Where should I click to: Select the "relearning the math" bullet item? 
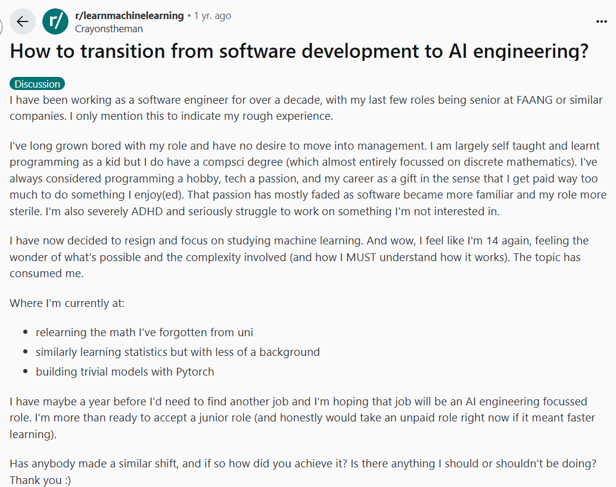144,332
